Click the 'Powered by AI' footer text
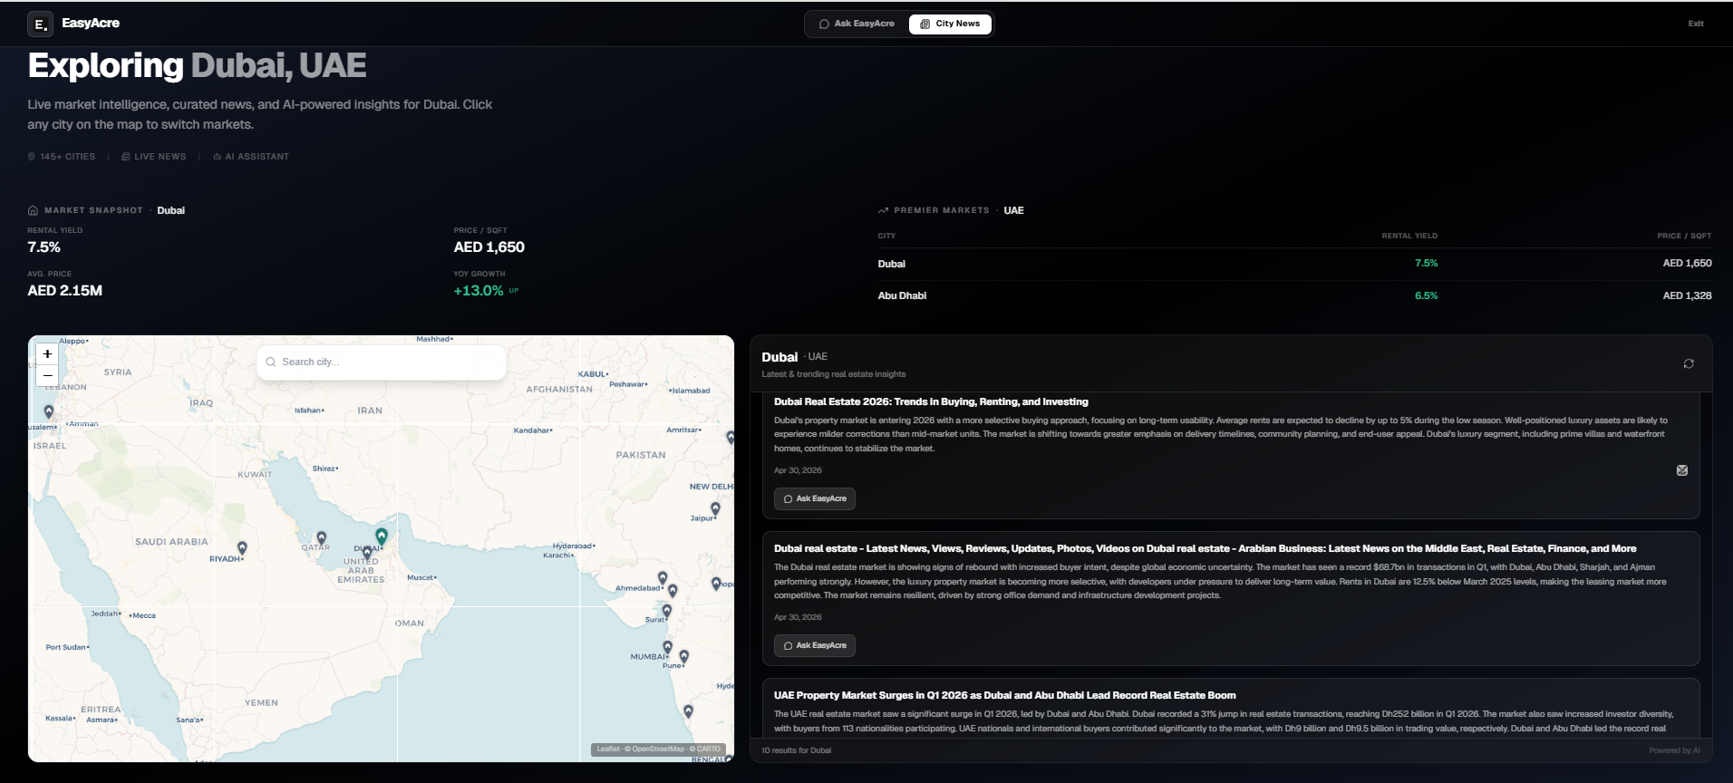The width and height of the screenshot is (1733, 783). point(1674,750)
